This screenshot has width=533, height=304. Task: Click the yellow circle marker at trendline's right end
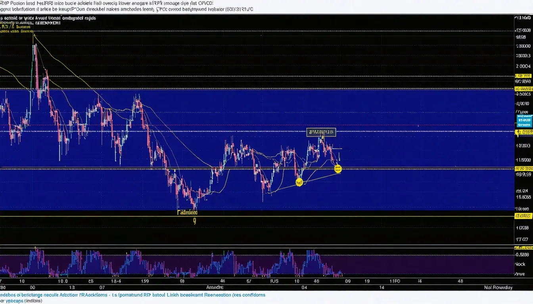click(x=338, y=169)
